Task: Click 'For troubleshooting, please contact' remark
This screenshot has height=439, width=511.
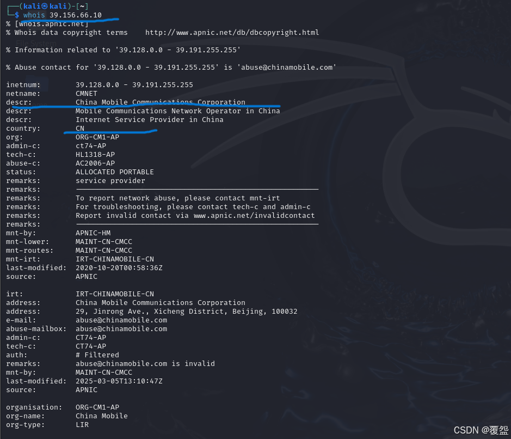Action: pos(193,207)
